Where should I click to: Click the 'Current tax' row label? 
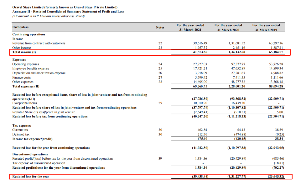tap(20, 130)
